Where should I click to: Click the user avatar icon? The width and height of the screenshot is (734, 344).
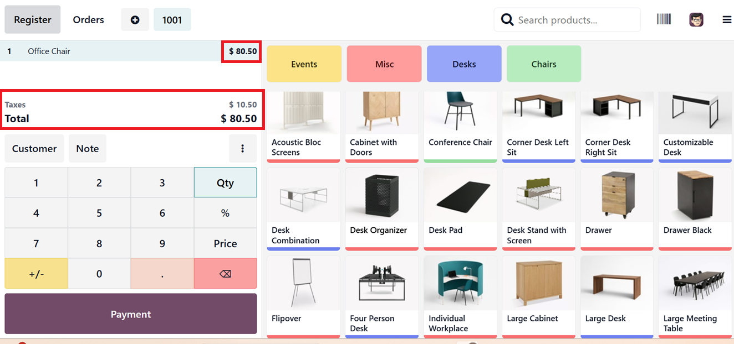pyautogui.click(x=696, y=20)
